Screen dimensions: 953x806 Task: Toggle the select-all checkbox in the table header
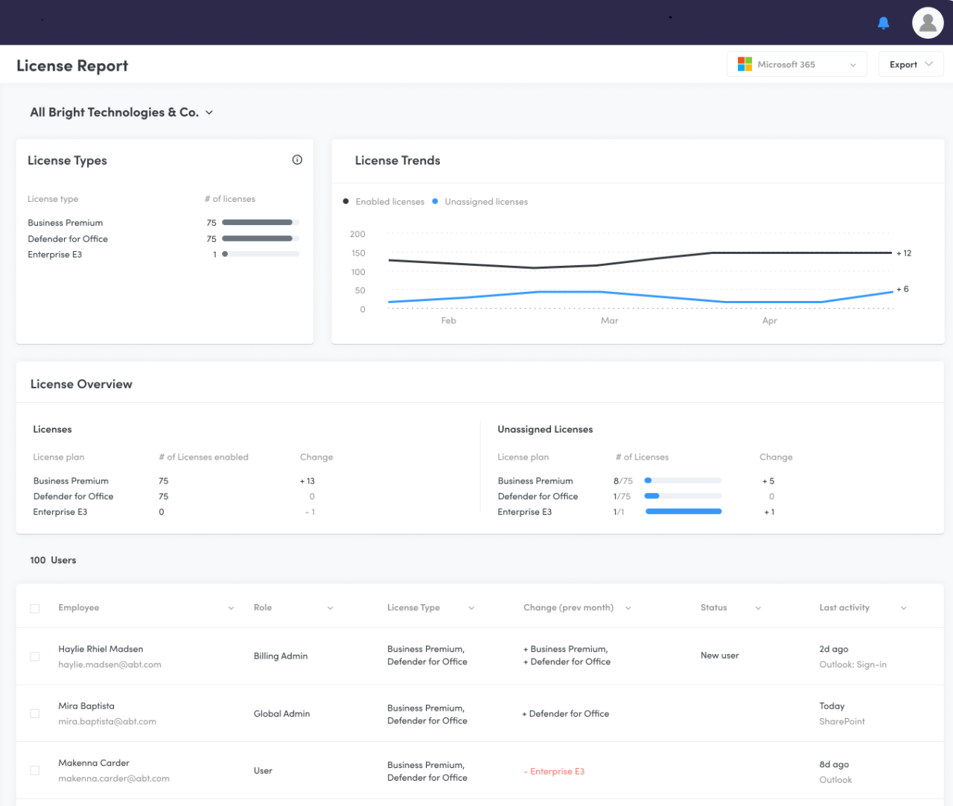[34, 608]
